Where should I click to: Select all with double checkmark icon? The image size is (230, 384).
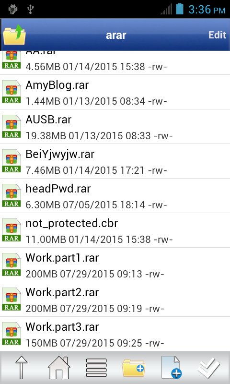coord(208,368)
